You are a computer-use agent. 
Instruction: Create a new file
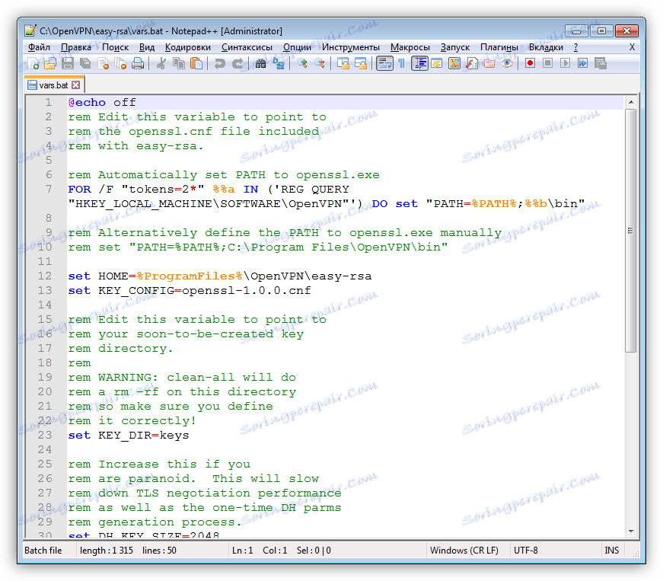tap(34, 63)
